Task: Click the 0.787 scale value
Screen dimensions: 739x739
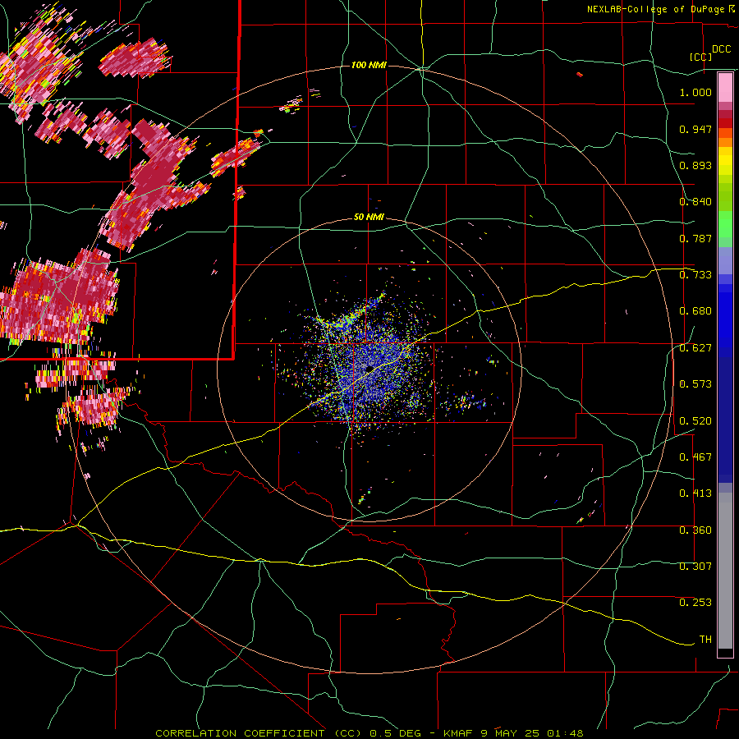Action: point(695,238)
